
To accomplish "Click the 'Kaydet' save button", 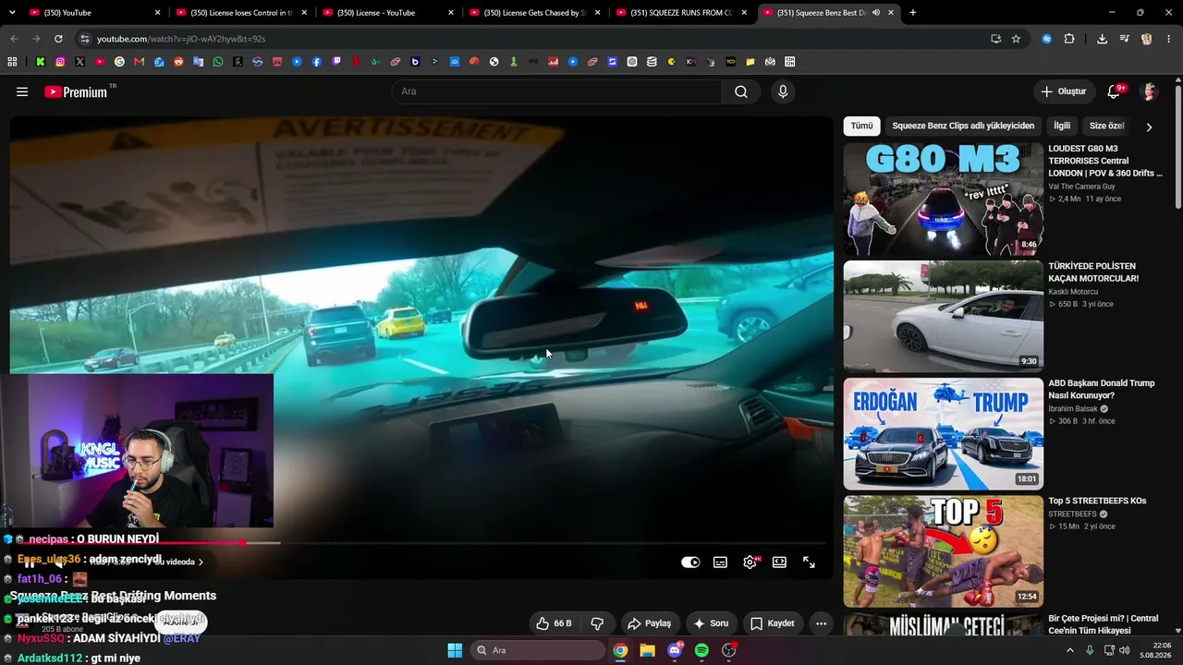I will point(772,623).
